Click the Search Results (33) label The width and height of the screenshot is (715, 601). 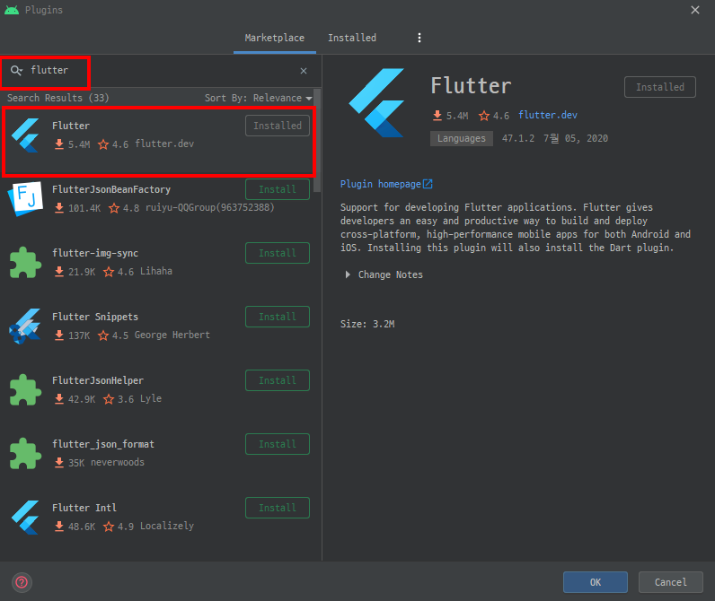(x=57, y=98)
